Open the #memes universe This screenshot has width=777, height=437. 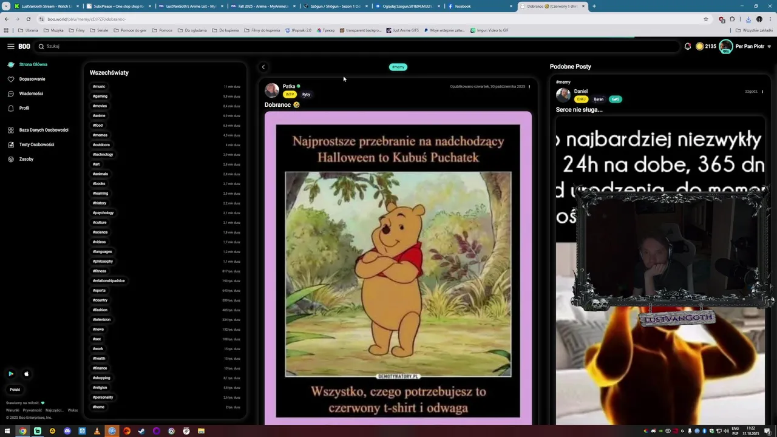(100, 135)
